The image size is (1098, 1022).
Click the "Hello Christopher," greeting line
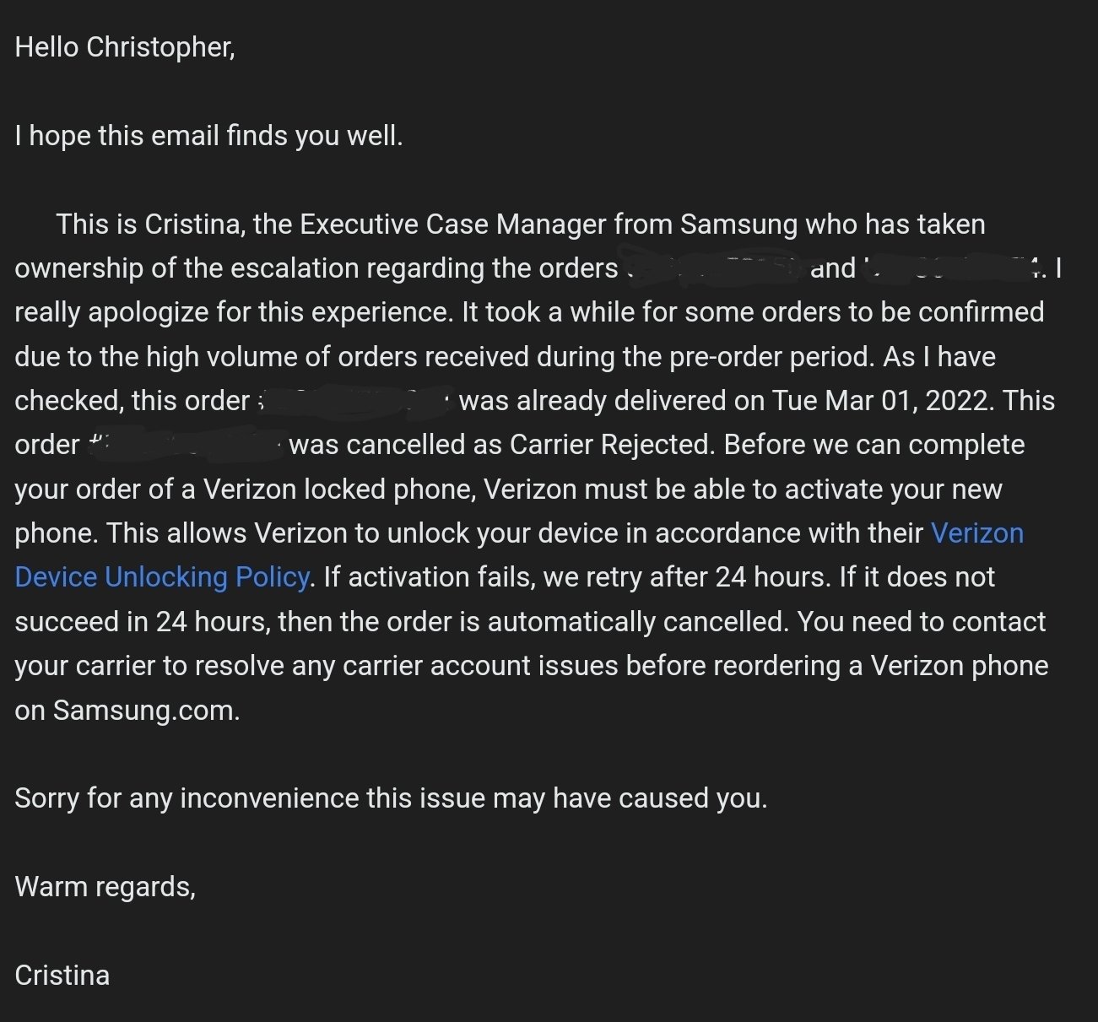pos(125,48)
